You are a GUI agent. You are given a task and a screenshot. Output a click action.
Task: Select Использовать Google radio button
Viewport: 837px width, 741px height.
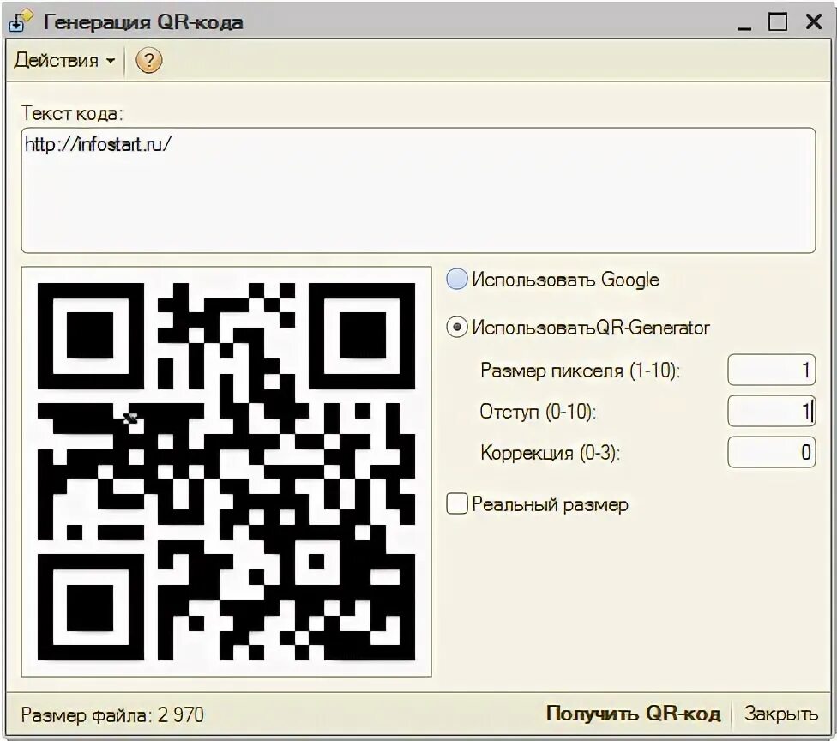[x=457, y=280]
